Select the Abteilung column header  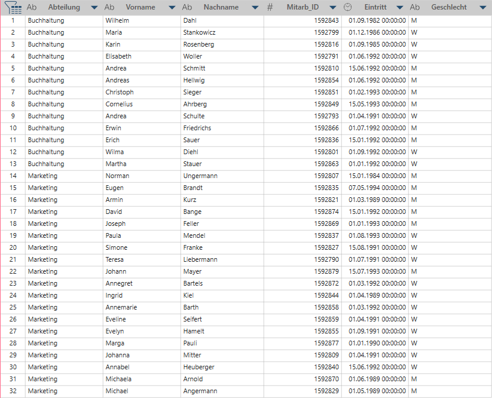coord(64,7)
